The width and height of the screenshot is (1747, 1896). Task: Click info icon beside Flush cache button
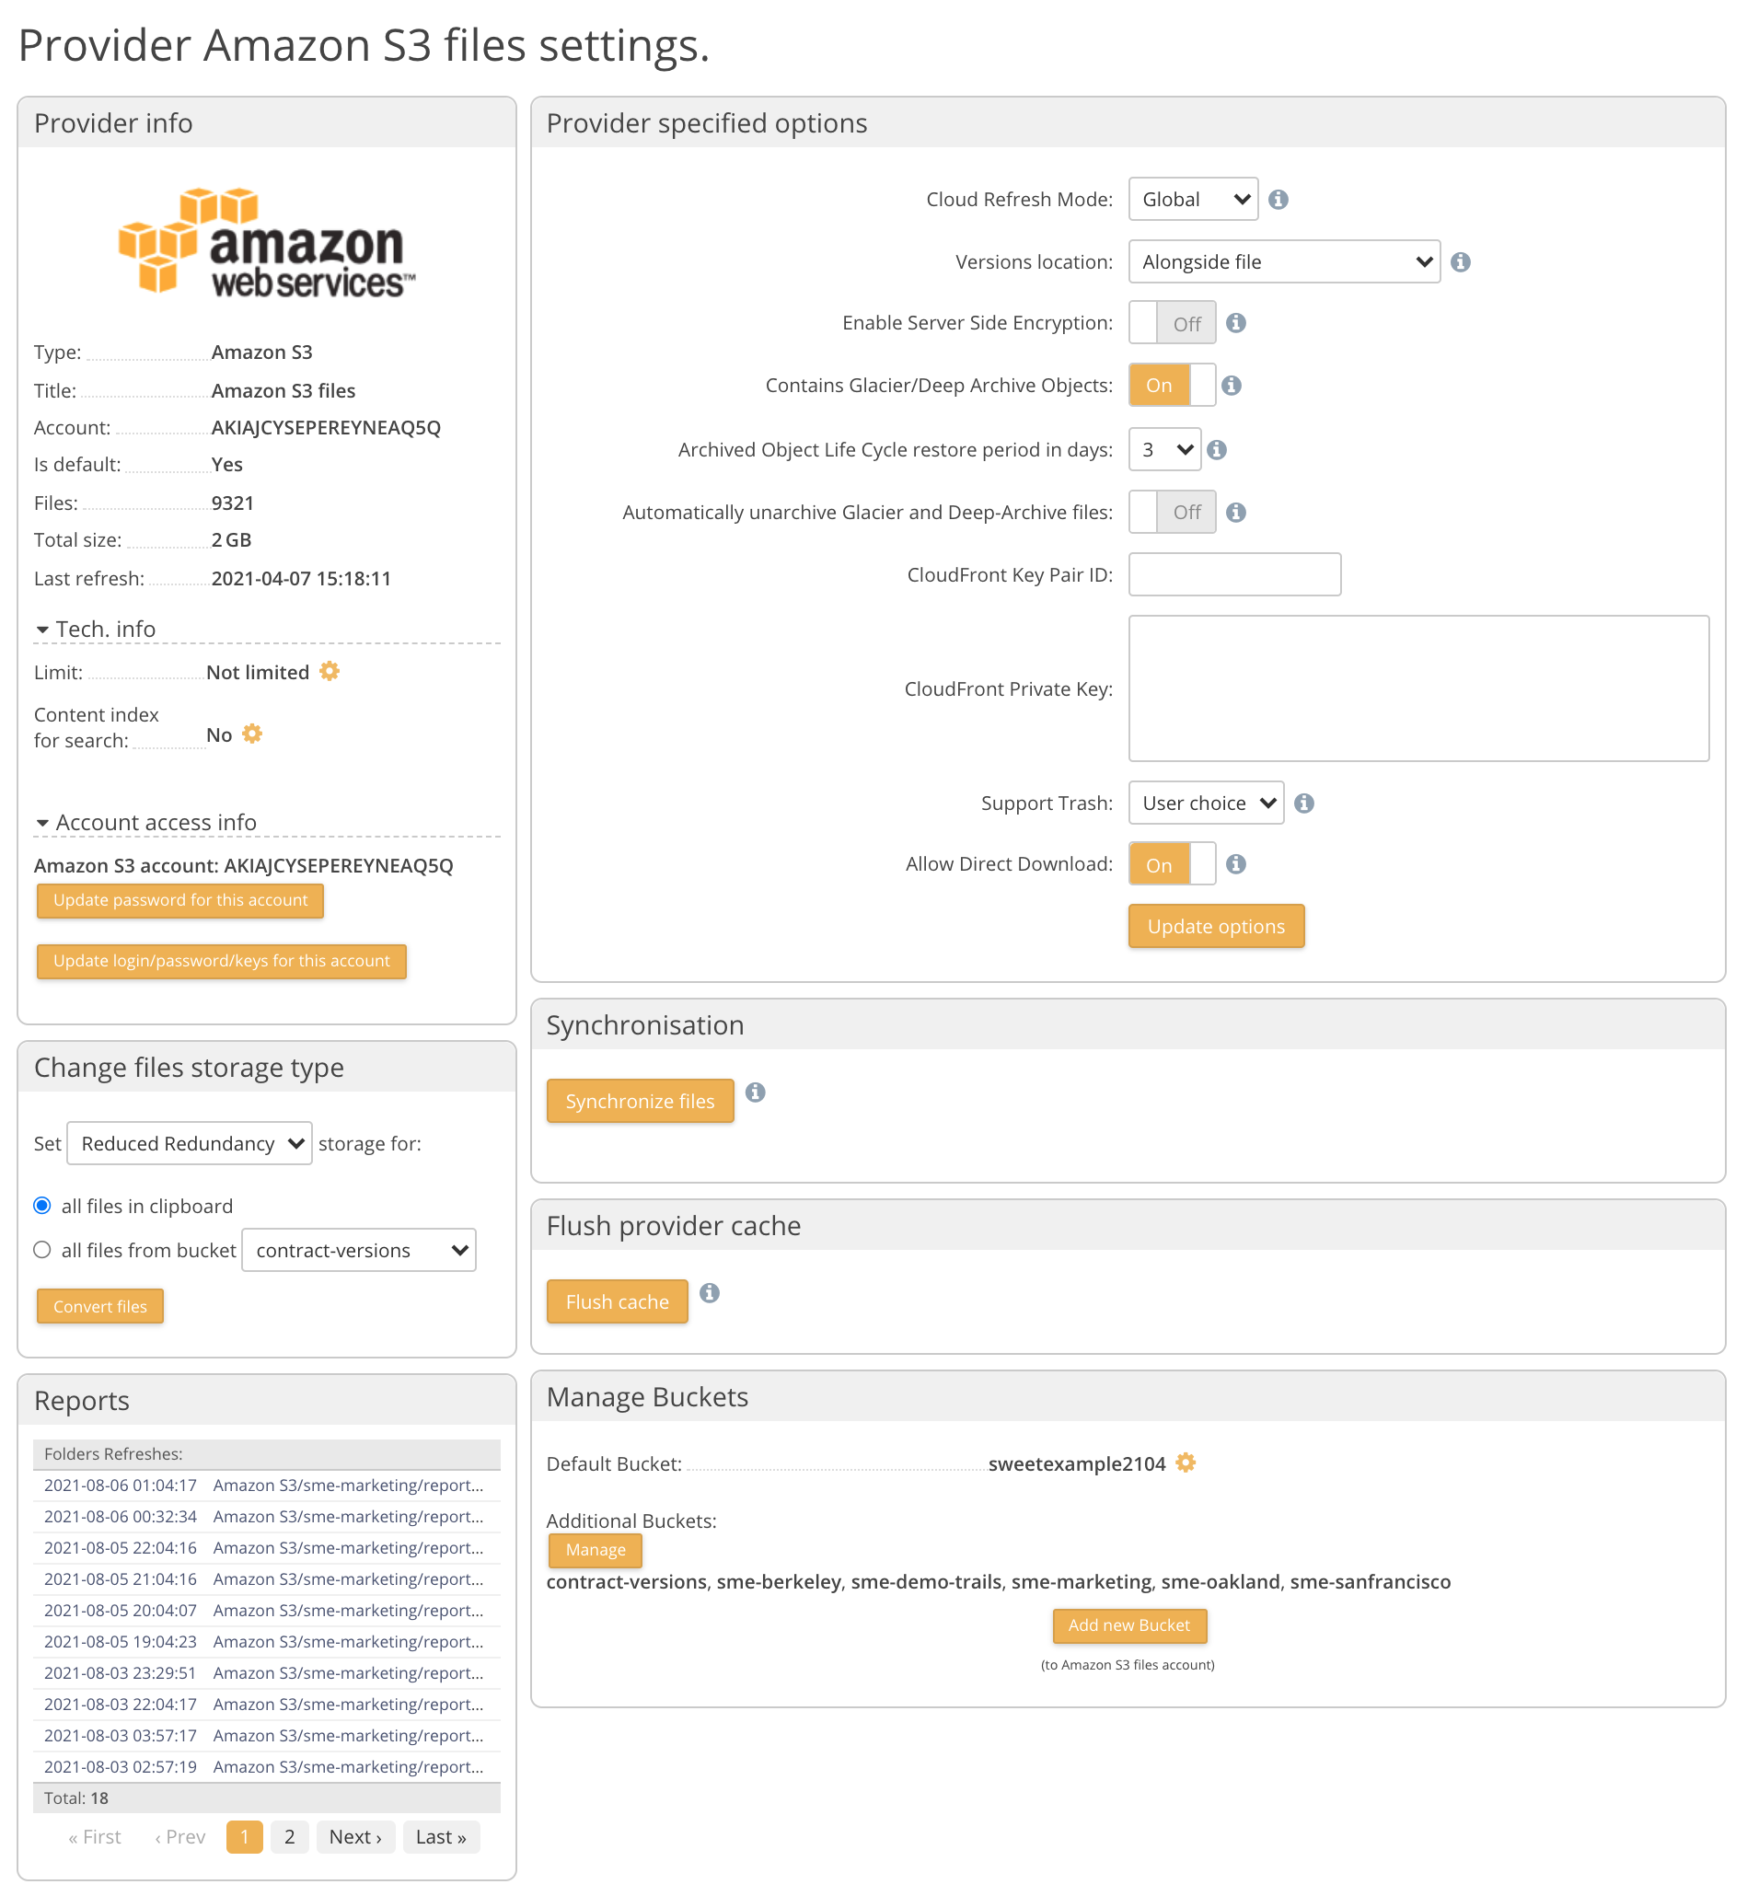(709, 1293)
